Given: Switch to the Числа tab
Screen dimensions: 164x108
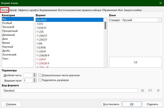Looking at the screenshot, I should [x=4, y=10].
